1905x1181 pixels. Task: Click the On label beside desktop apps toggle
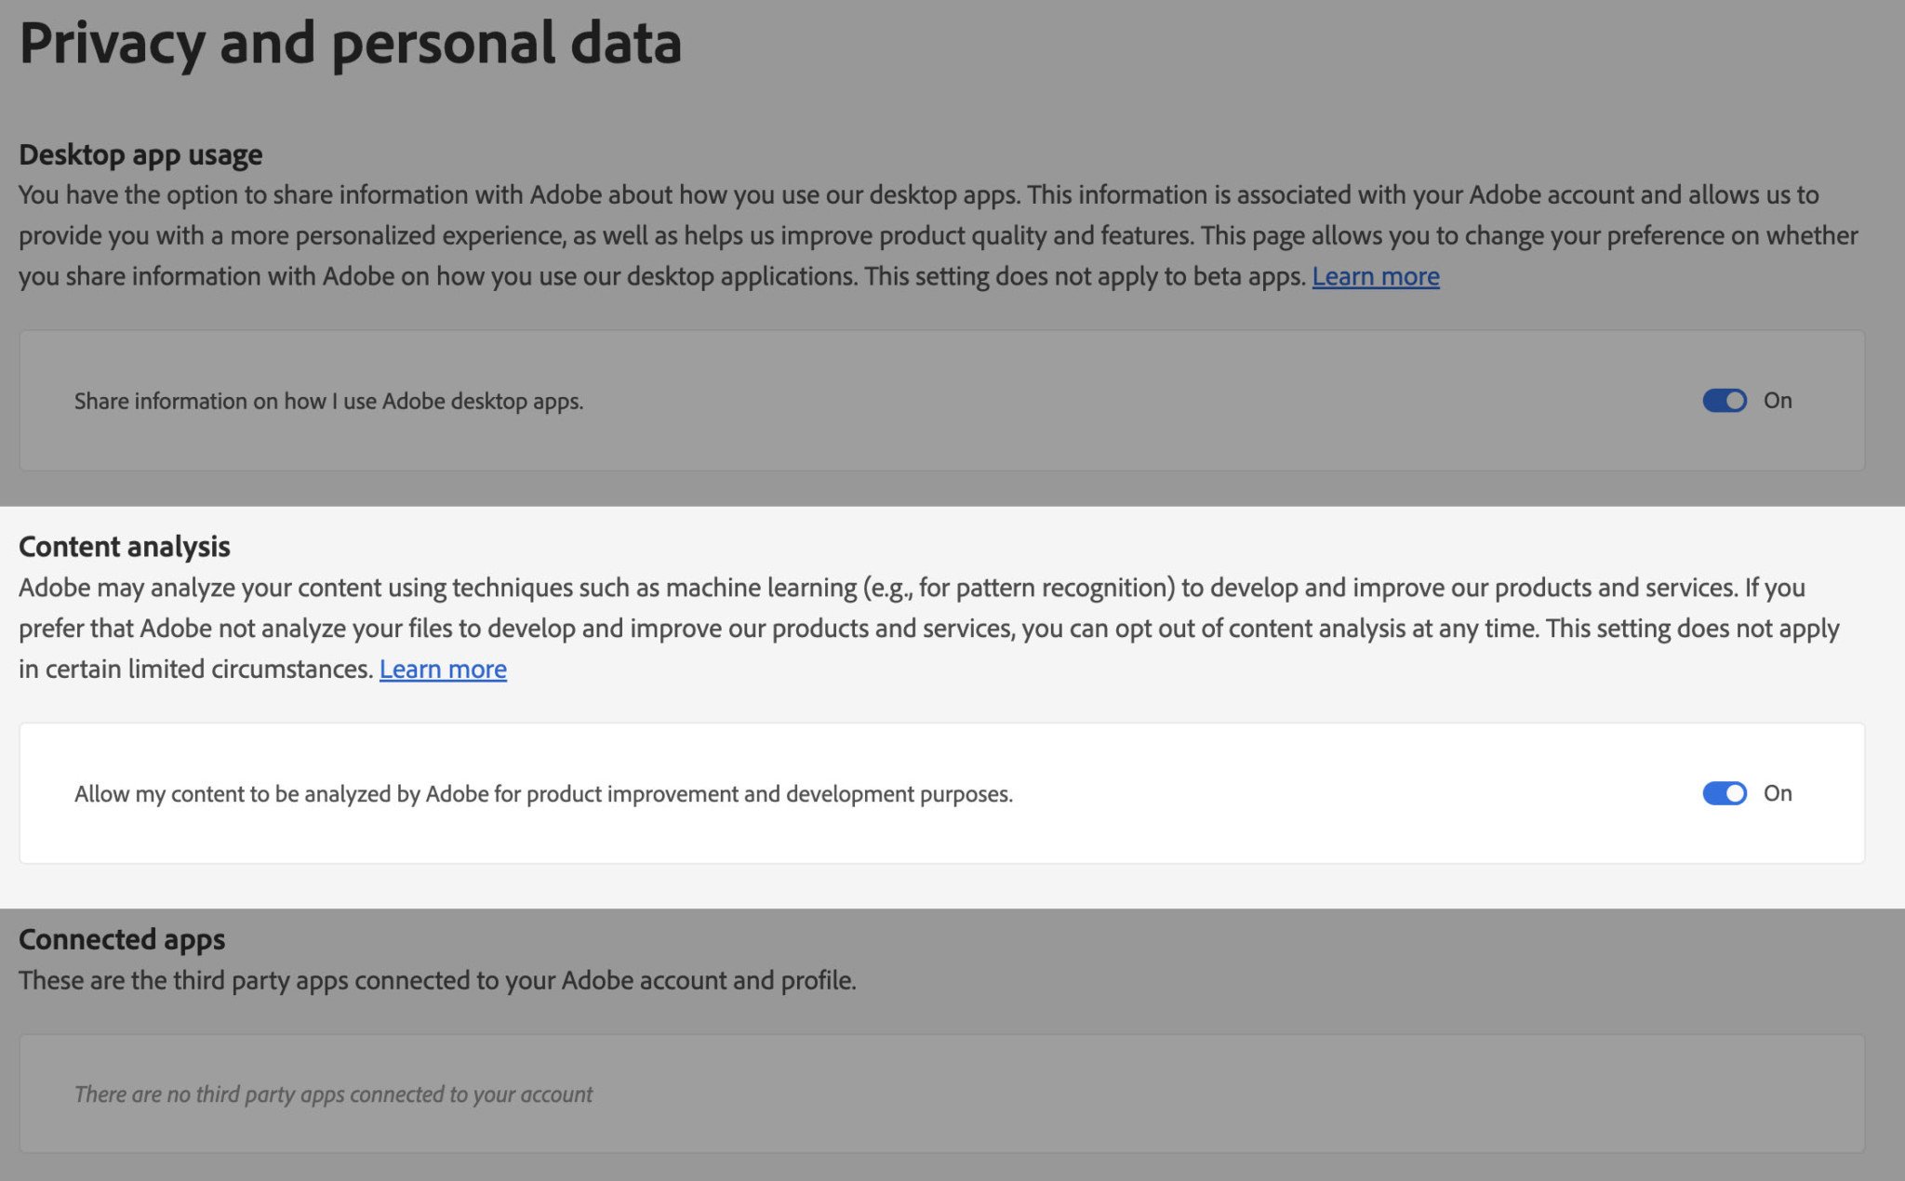point(1778,401)
